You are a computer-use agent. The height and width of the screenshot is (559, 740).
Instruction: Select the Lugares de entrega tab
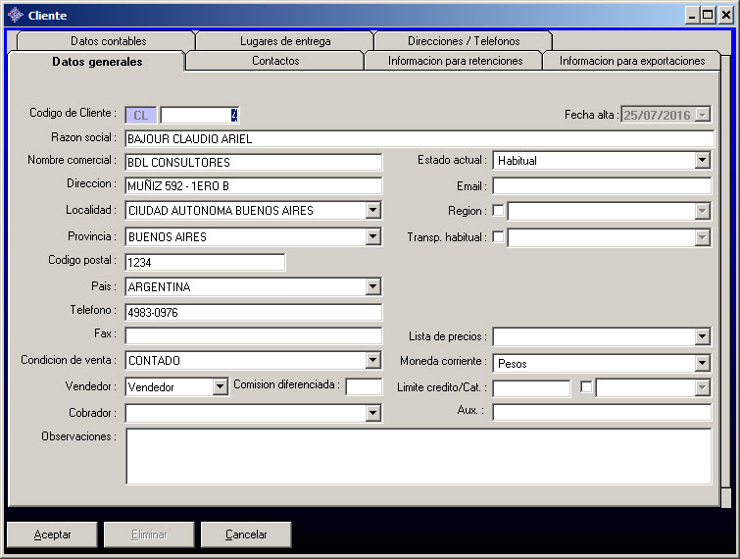pyautogui.click(x=285, y=41)
